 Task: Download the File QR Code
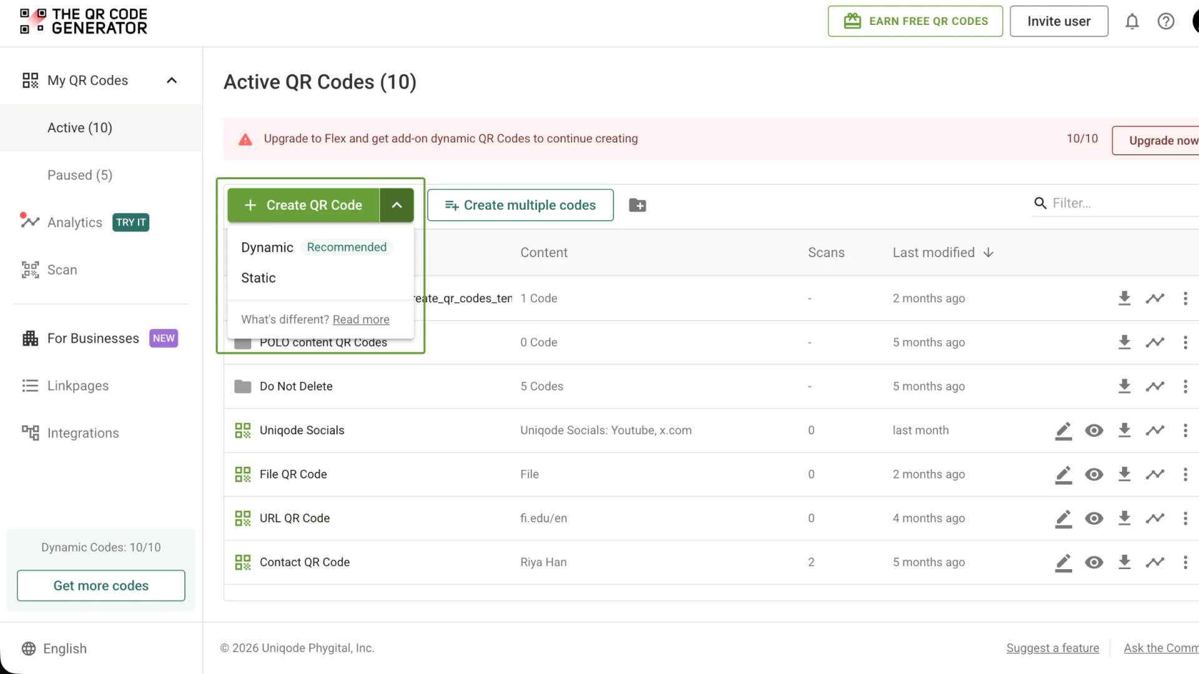(x=1124, y=474)
